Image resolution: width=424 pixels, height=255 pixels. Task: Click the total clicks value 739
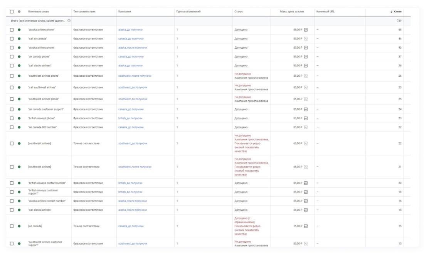pos(399,20)
